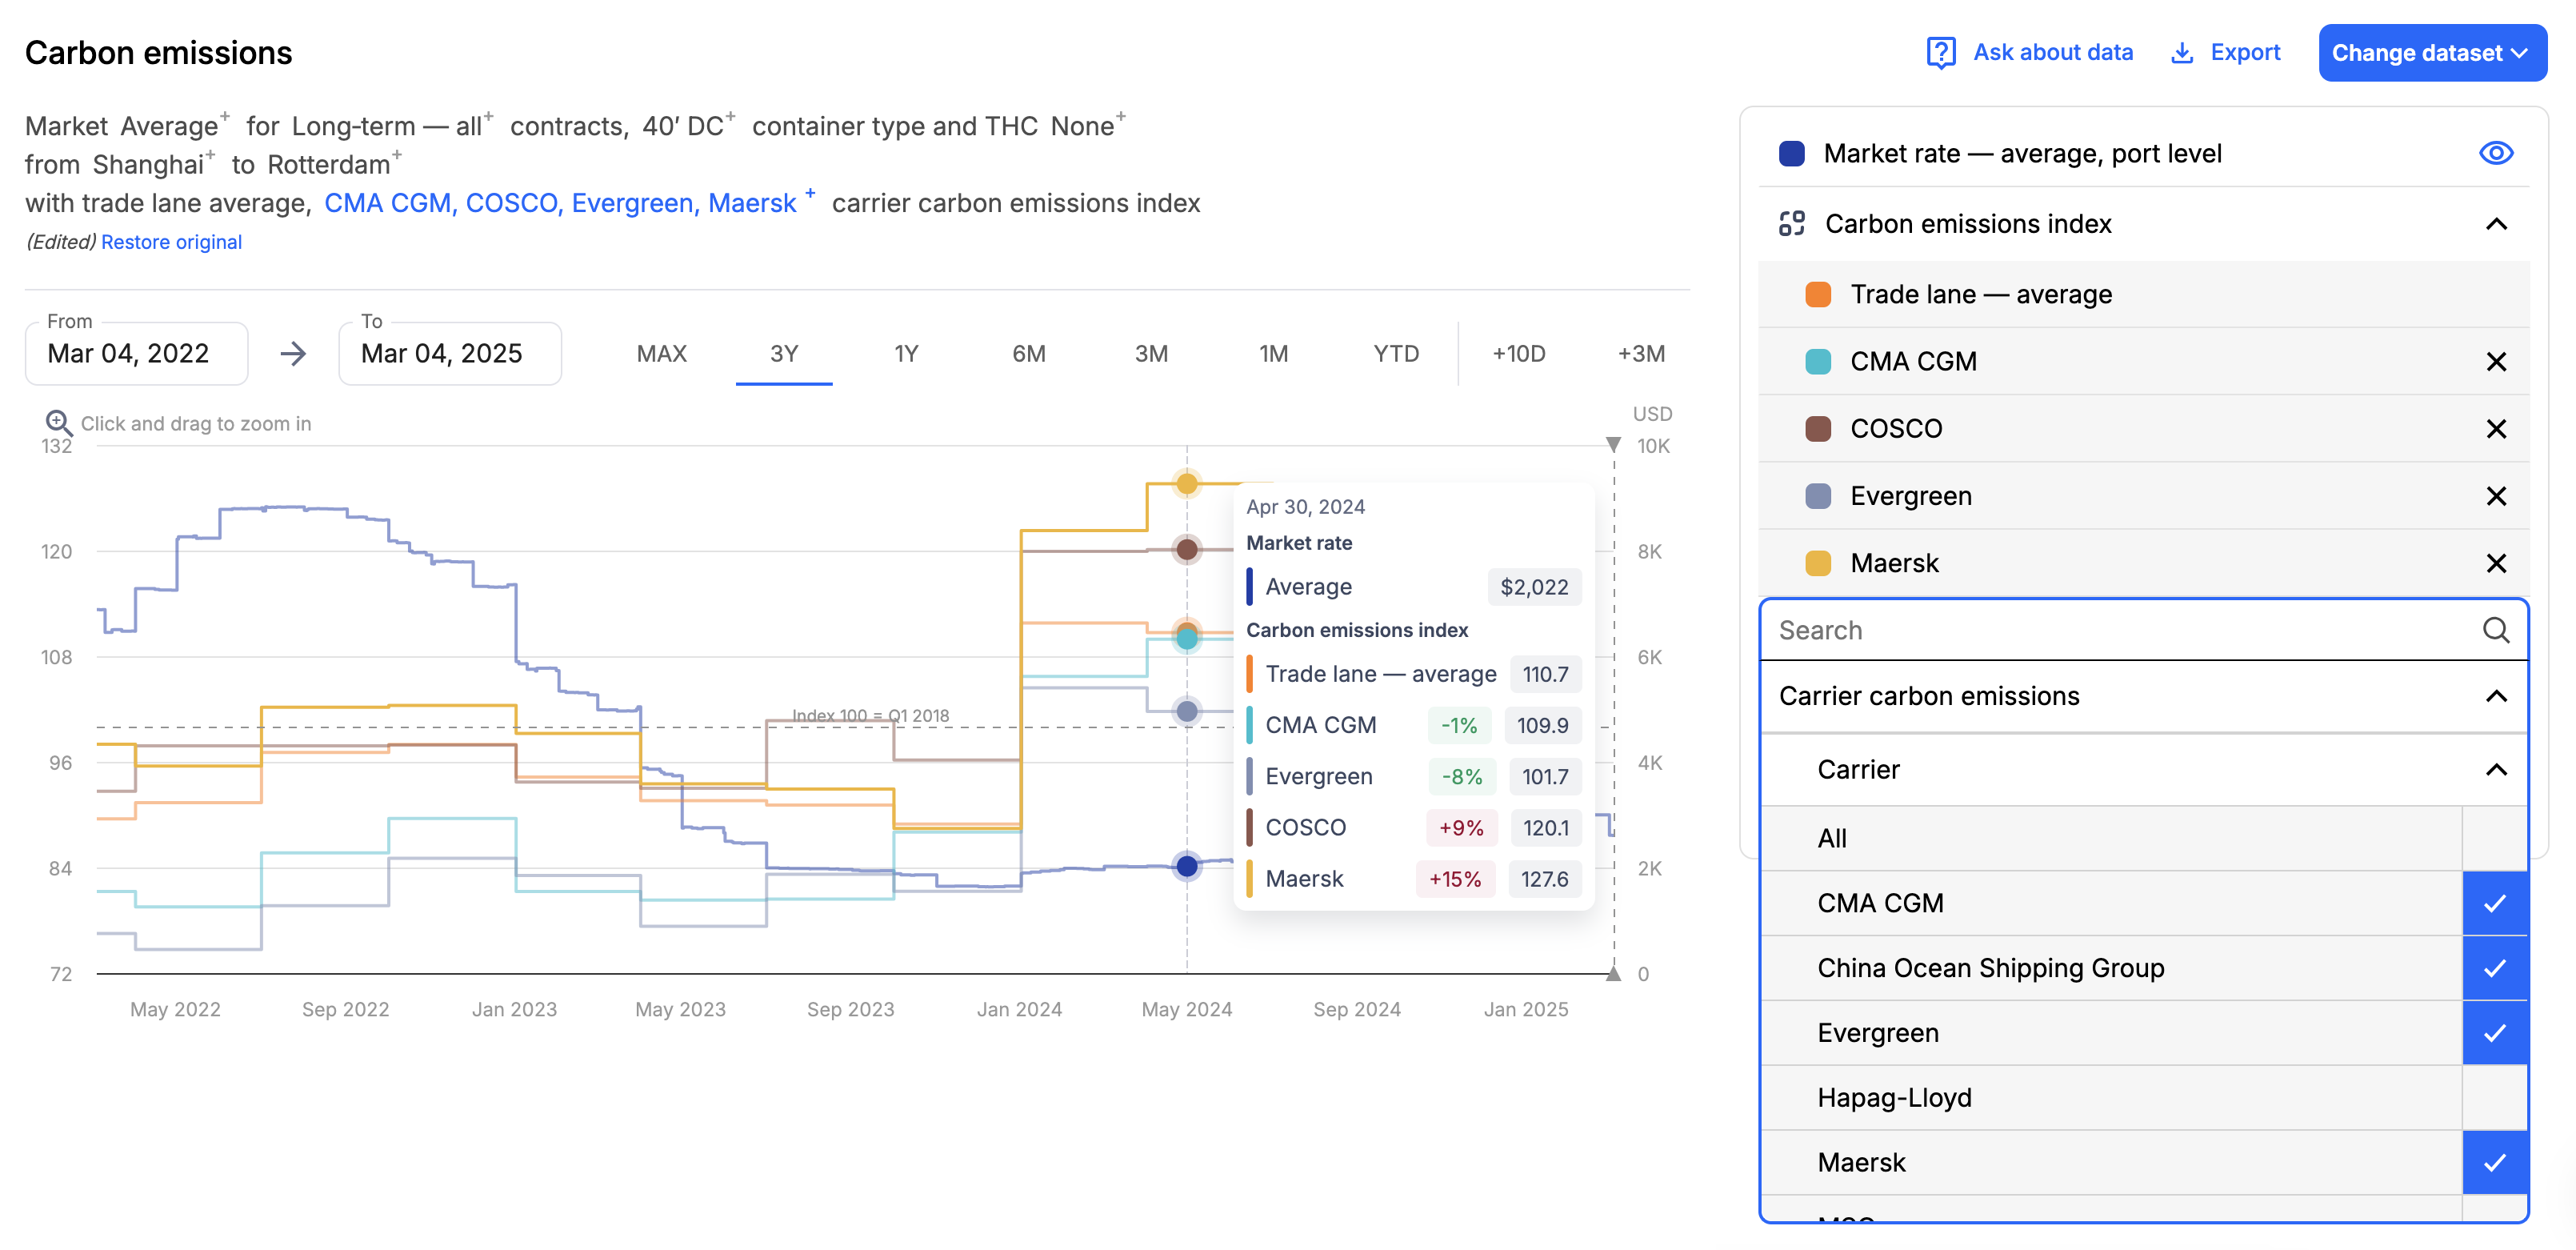This screenshot has width=2576, height=1250.
Task: Click the tooltip Maersk '+15%' badge
Action: pyautogui.click(x=1454, y=879)
